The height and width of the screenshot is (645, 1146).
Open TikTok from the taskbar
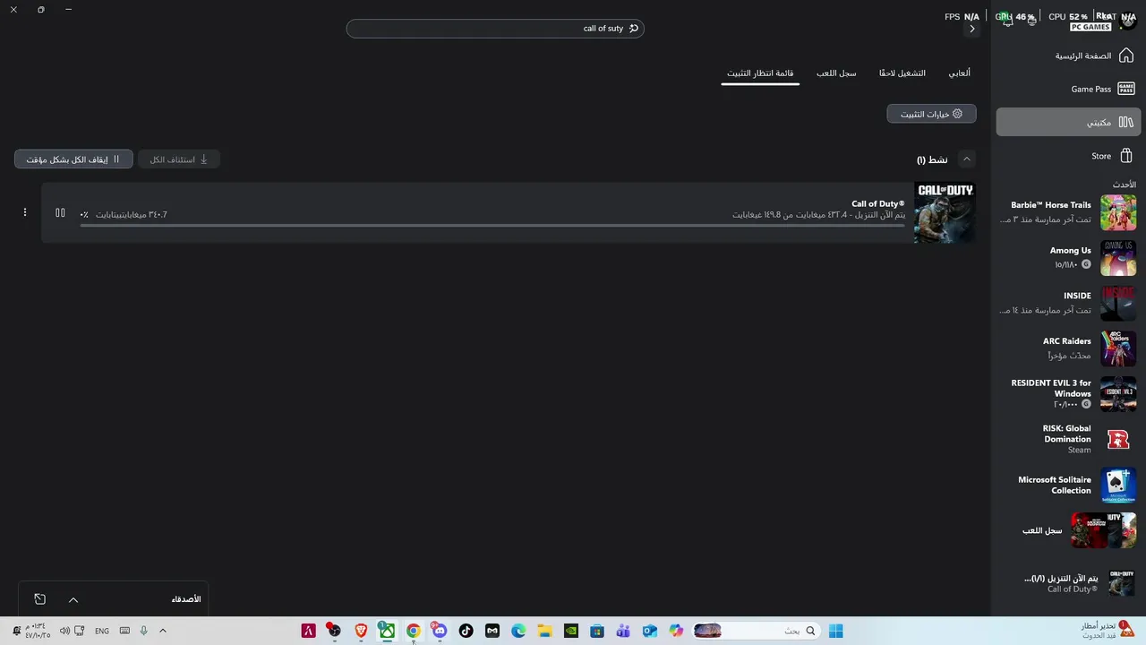466,631
